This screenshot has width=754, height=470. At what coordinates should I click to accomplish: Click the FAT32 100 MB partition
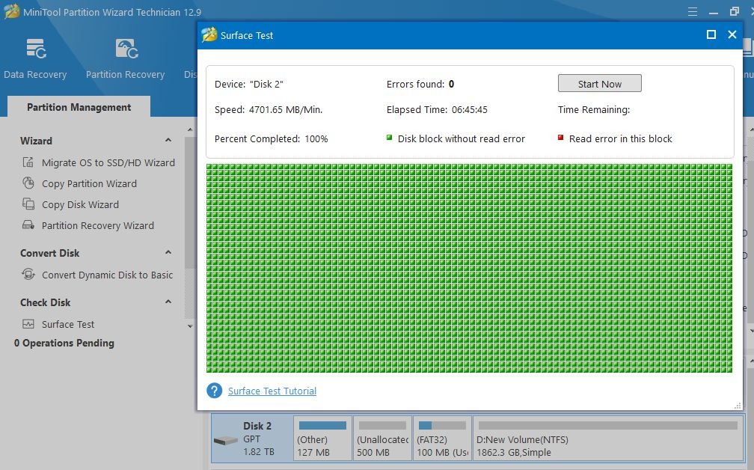coord(442,439)
